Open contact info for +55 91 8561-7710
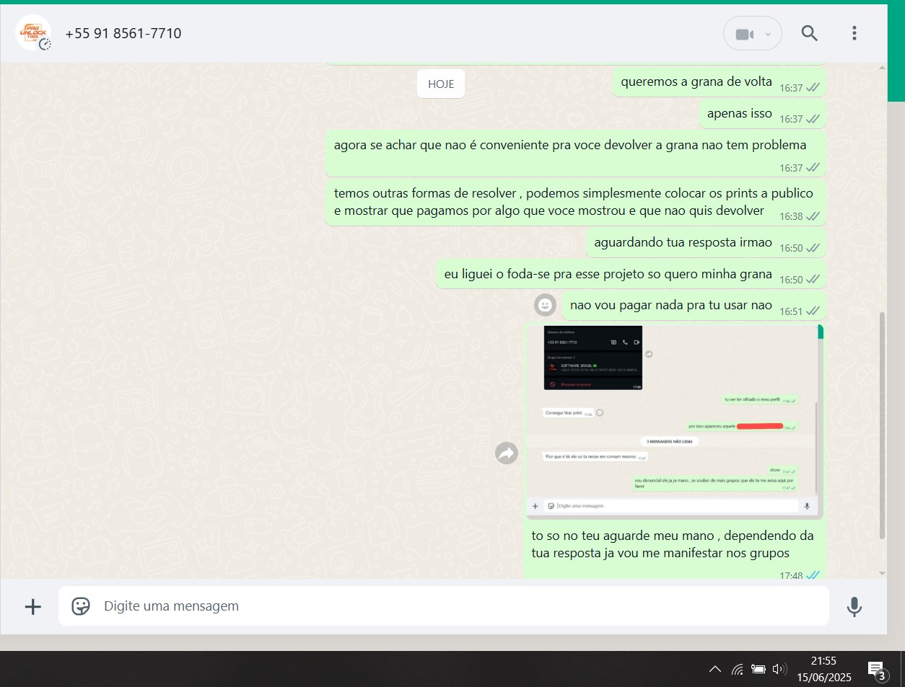The height and width of the screenshot is (687, 905). click(123, 33)
